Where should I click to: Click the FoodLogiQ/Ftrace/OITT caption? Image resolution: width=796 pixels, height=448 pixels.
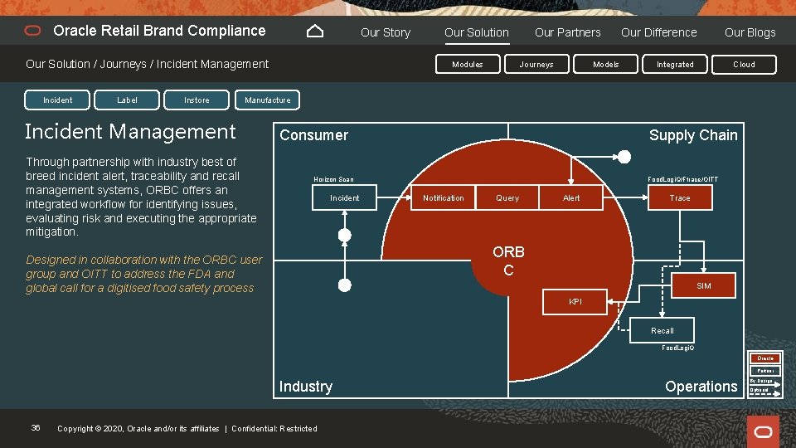[682, 179]
